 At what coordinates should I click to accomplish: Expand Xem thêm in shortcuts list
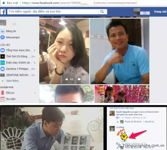coord(13,81)
